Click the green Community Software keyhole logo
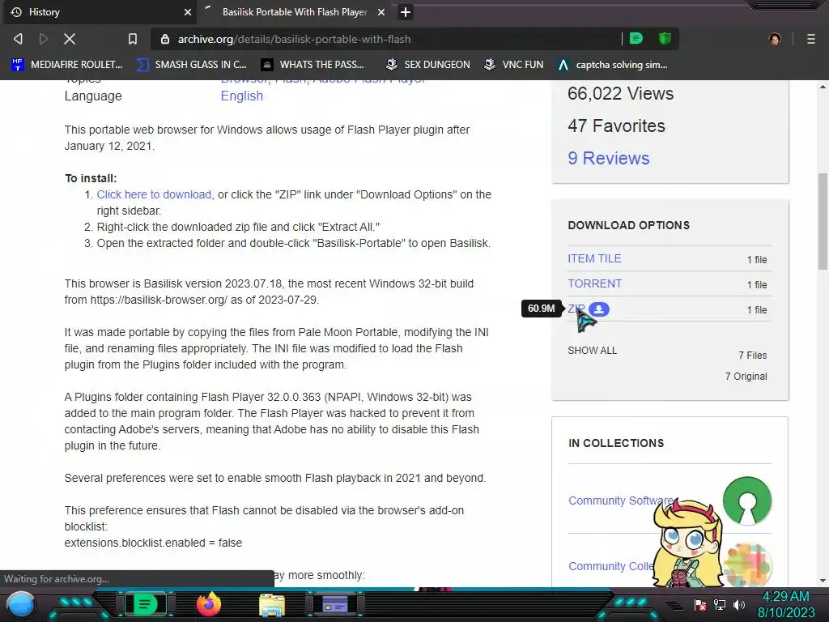The image size is (829, 622). coord(747,501)
